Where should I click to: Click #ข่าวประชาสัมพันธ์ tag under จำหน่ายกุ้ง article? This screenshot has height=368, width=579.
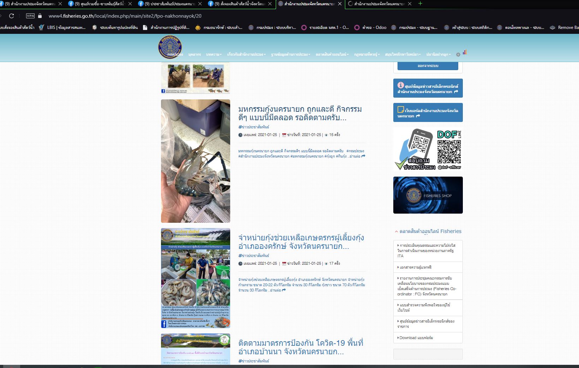(x=253, y=256)
